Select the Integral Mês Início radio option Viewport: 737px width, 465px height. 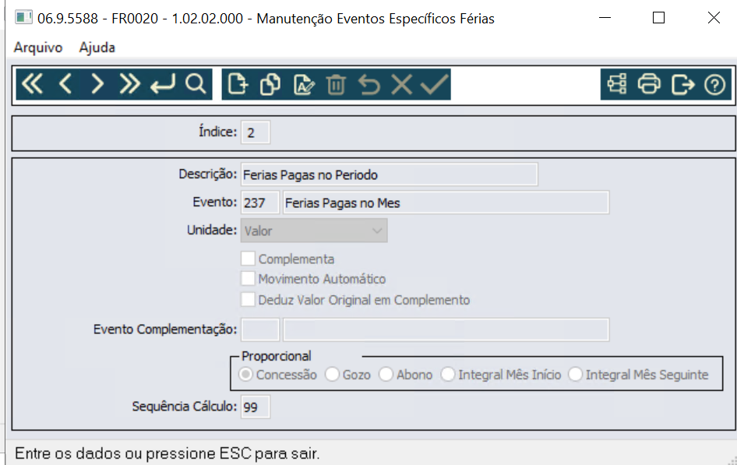[447, 375]
